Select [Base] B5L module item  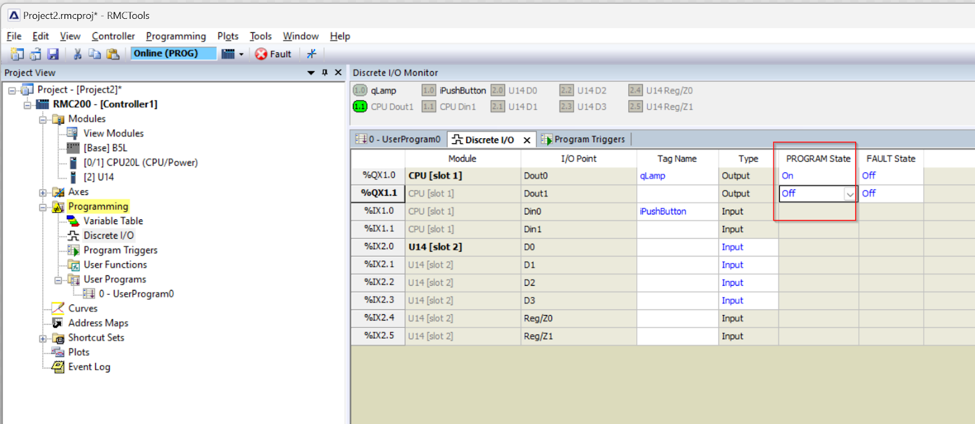coord(105,147)
